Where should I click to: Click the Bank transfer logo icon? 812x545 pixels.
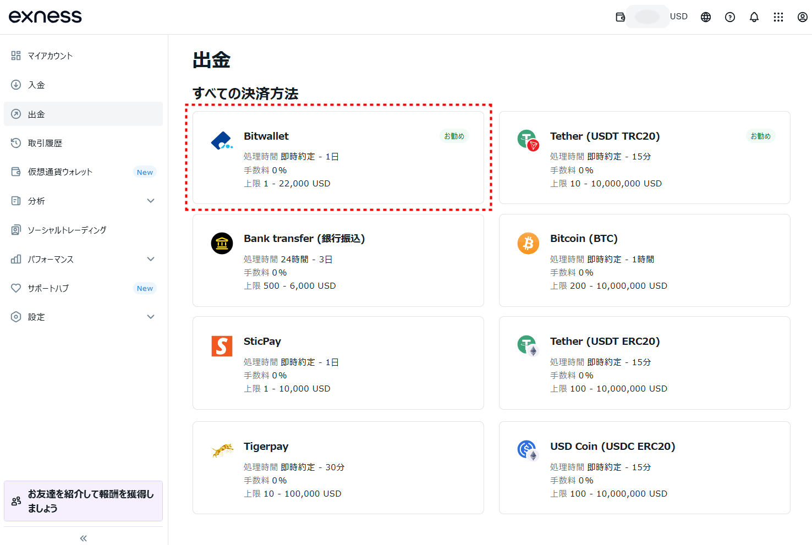222,243
